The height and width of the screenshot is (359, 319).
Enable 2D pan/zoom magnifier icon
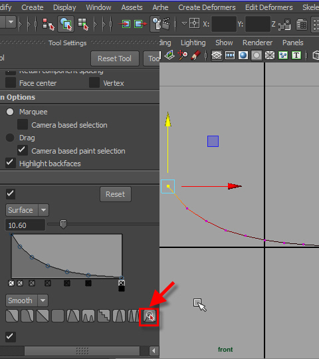click(183, 55)
